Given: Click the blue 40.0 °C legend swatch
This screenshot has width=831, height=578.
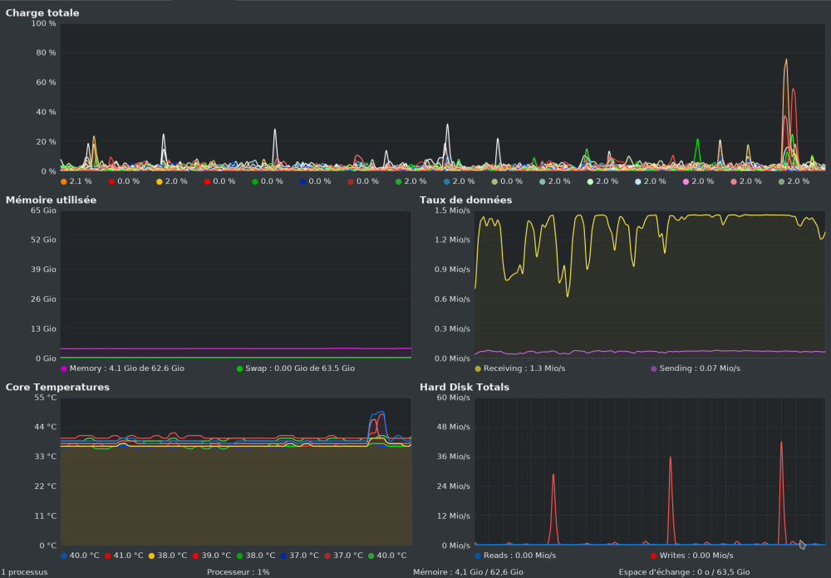Looking at the screenshot, I should pyautogui.click(x=64, y=556).
